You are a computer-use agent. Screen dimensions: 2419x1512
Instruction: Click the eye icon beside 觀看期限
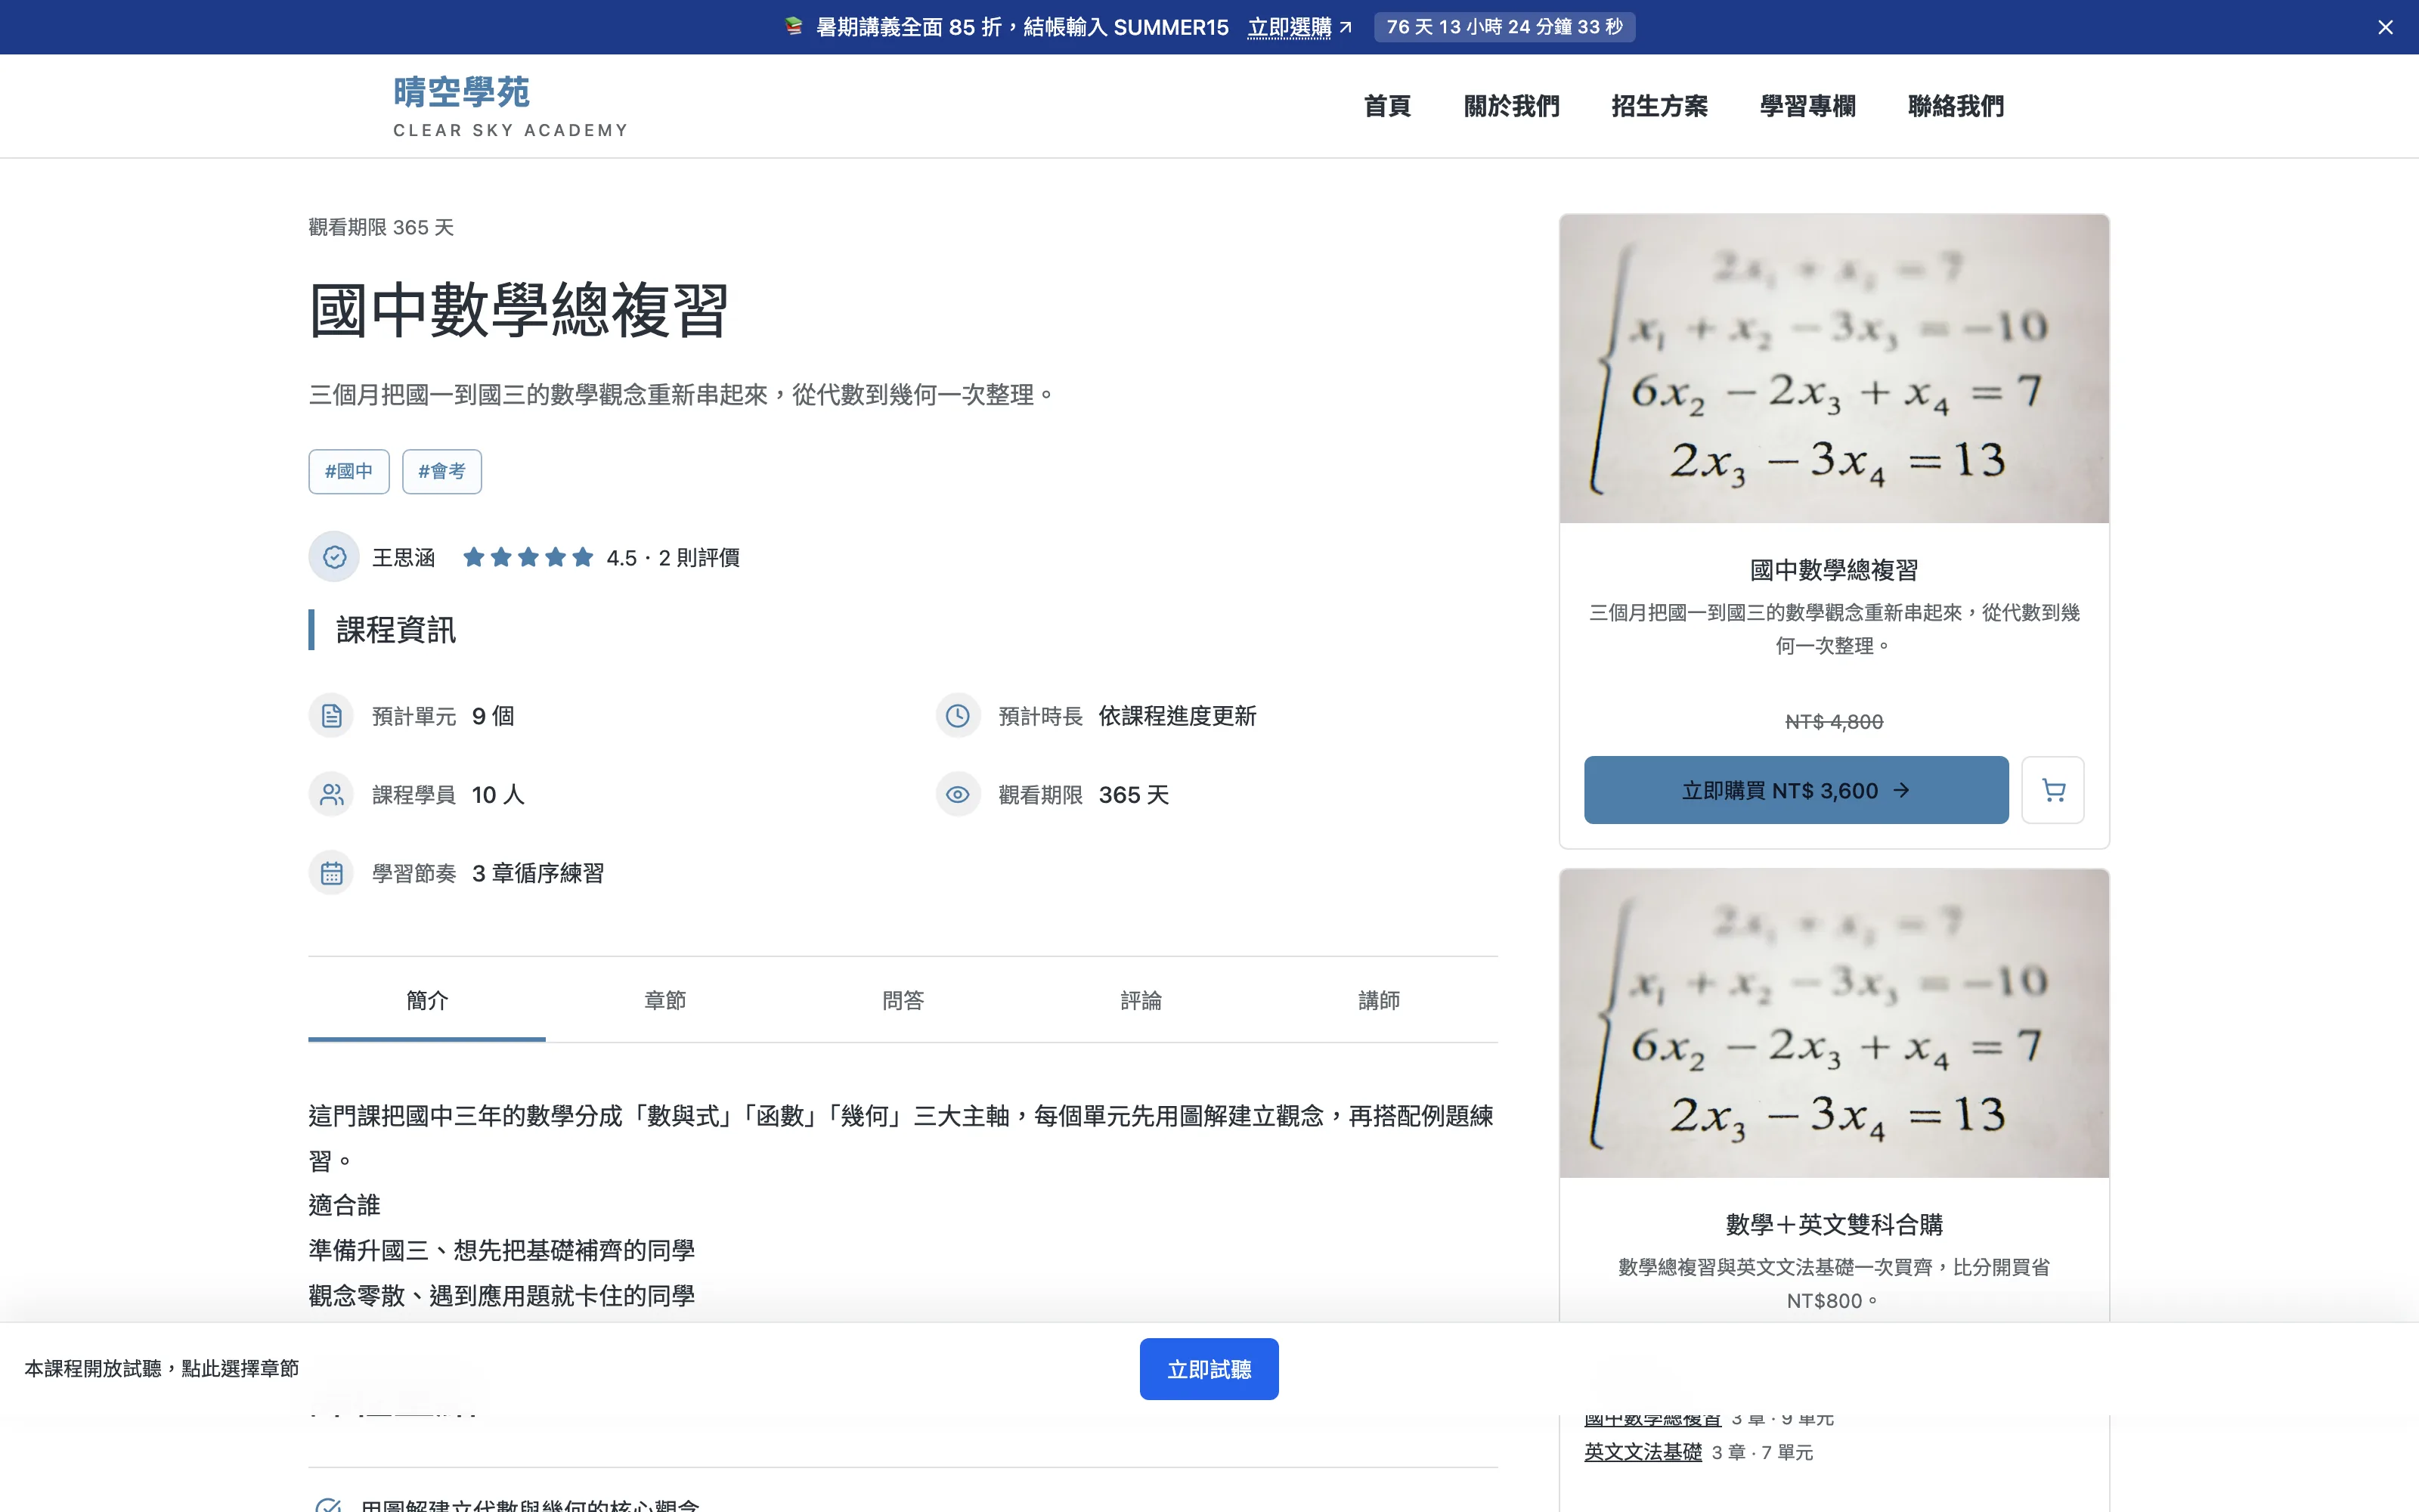958,795
